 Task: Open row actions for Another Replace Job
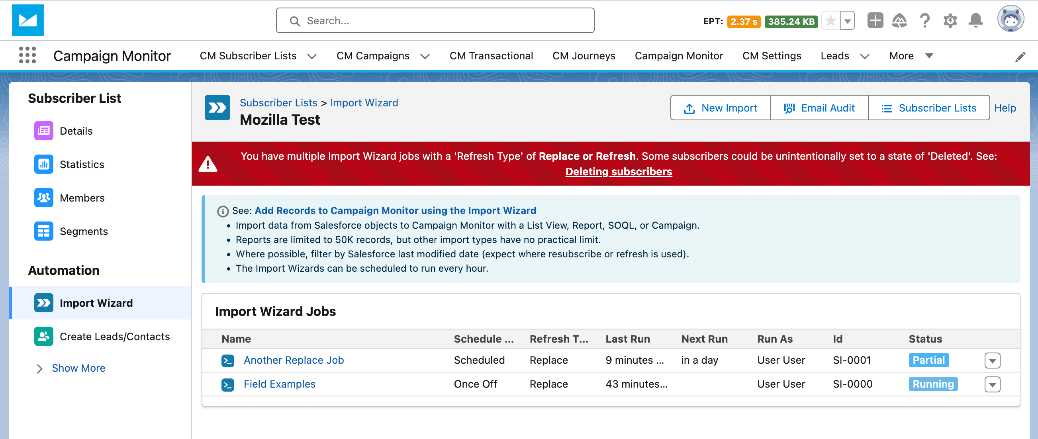click(992, 361)
